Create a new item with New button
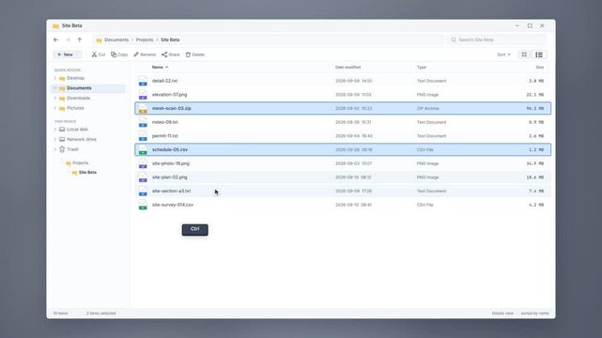602x338 pixels. pos(68,54)
